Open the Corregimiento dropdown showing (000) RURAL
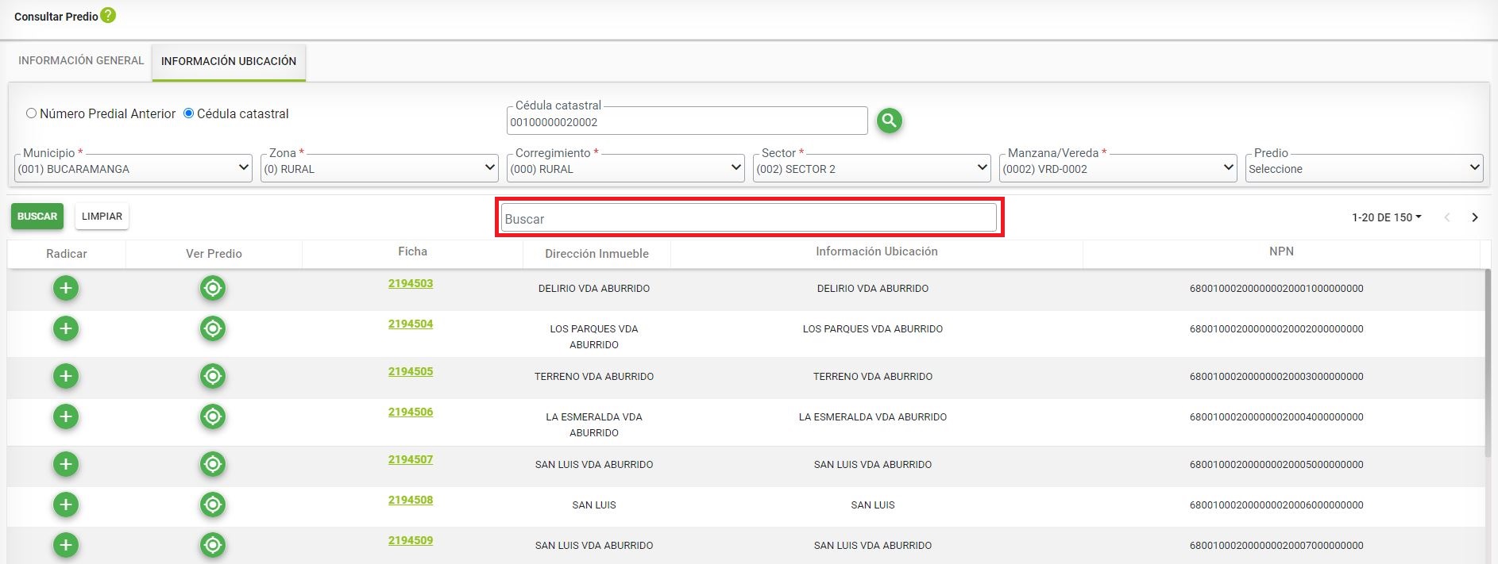The width and height of the screenshot is (1498, 564). [x=626, y=168]
